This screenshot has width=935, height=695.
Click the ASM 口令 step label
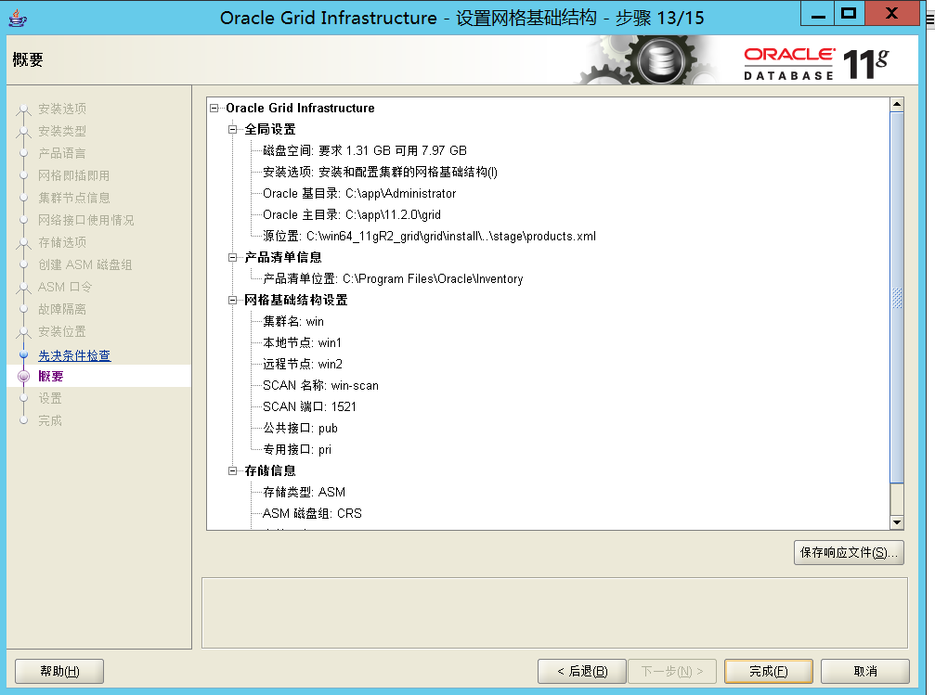coord(65,287)
